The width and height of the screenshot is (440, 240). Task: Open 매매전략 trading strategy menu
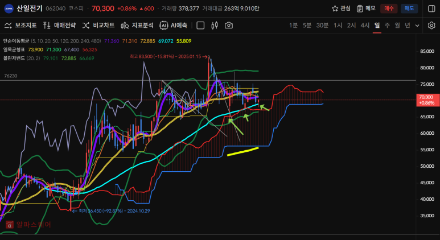coord(59,26)
